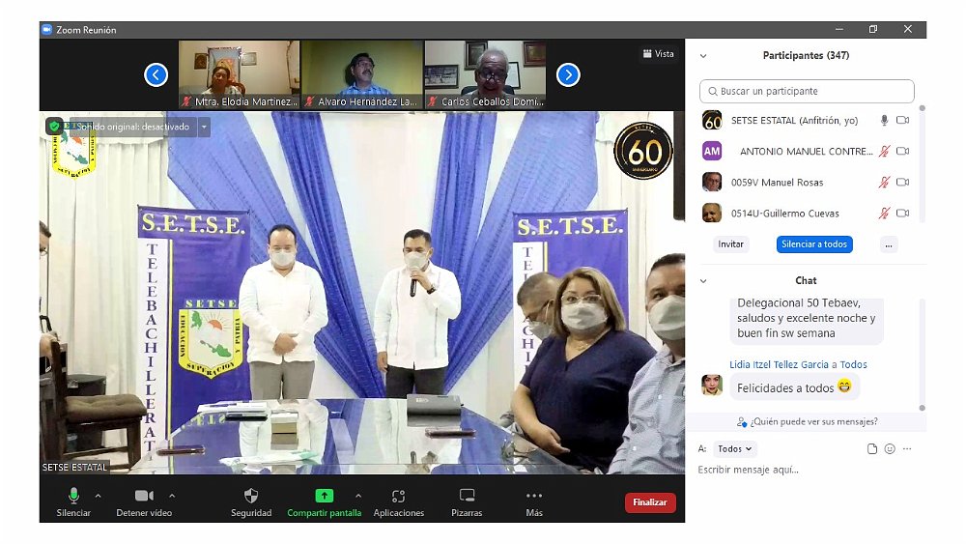Open the Vista layout menu
This screenshot has height=544, width=966.
point(658,54)
